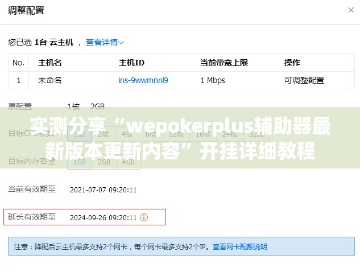Select 24核 target CPU option
Image resolution: width=360 pixels, height=276 pixels.
(230, 134)
